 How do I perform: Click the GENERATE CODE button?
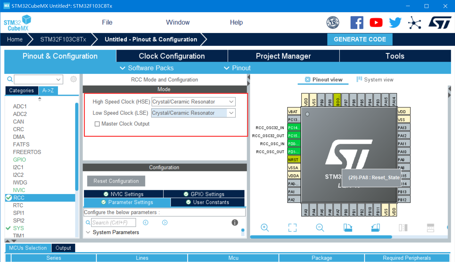point(360,39)
